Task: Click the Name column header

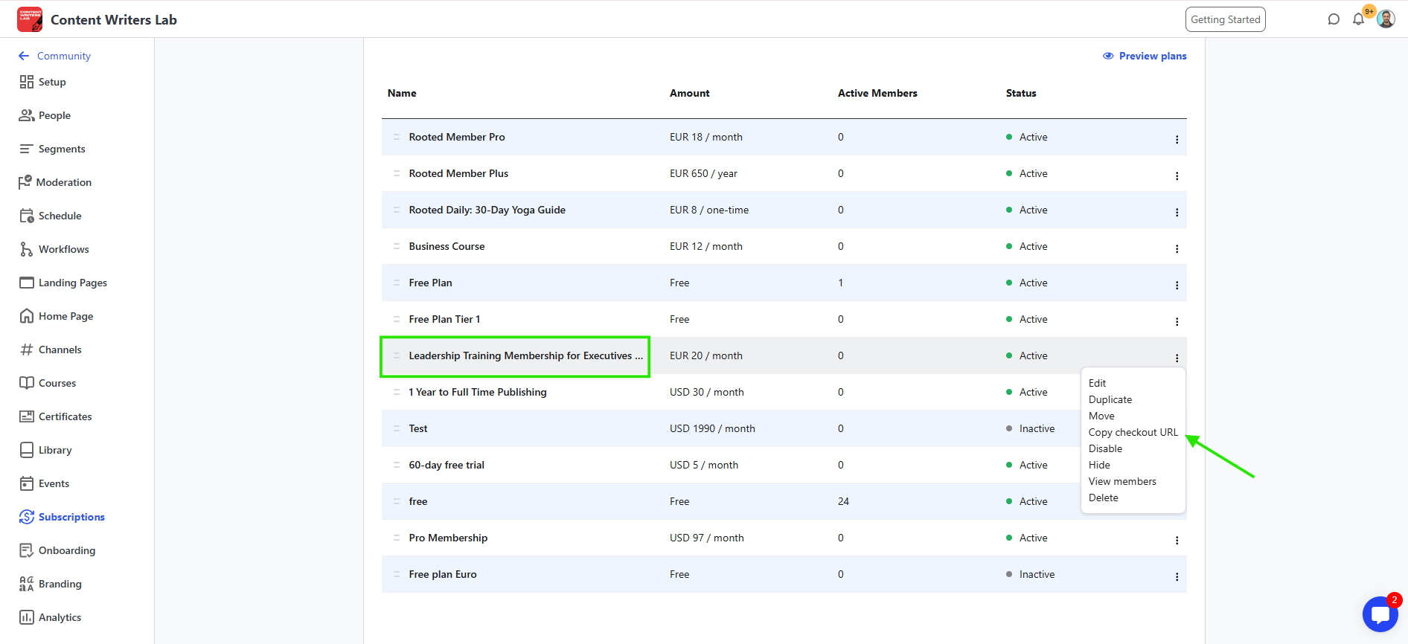Action: point(402,93)
